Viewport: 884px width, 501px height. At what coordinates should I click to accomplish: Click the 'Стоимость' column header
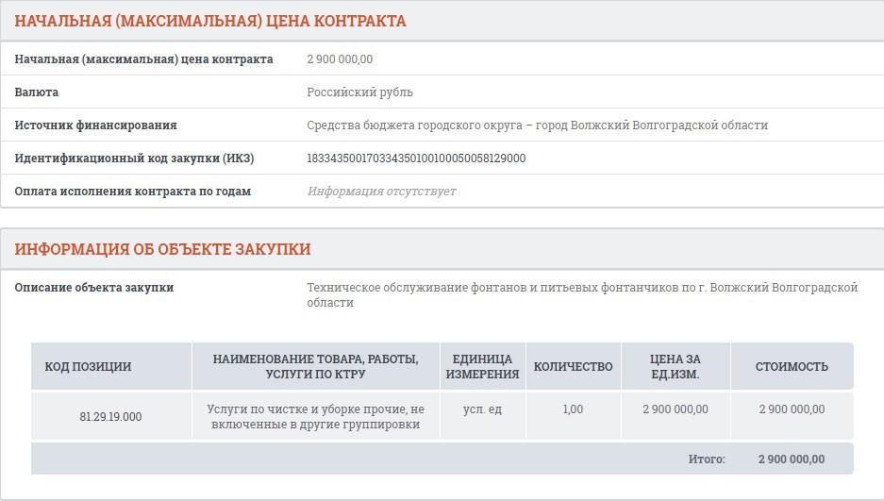coord(792,366)
